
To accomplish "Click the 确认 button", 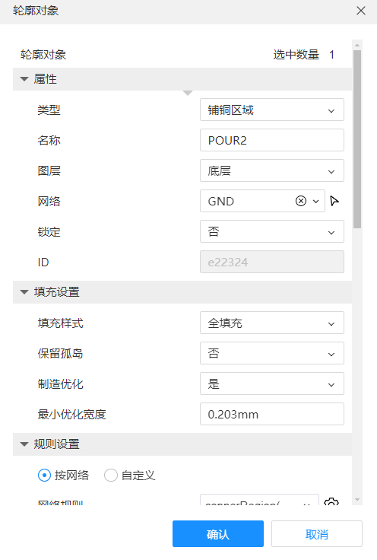I will point(218,534).
